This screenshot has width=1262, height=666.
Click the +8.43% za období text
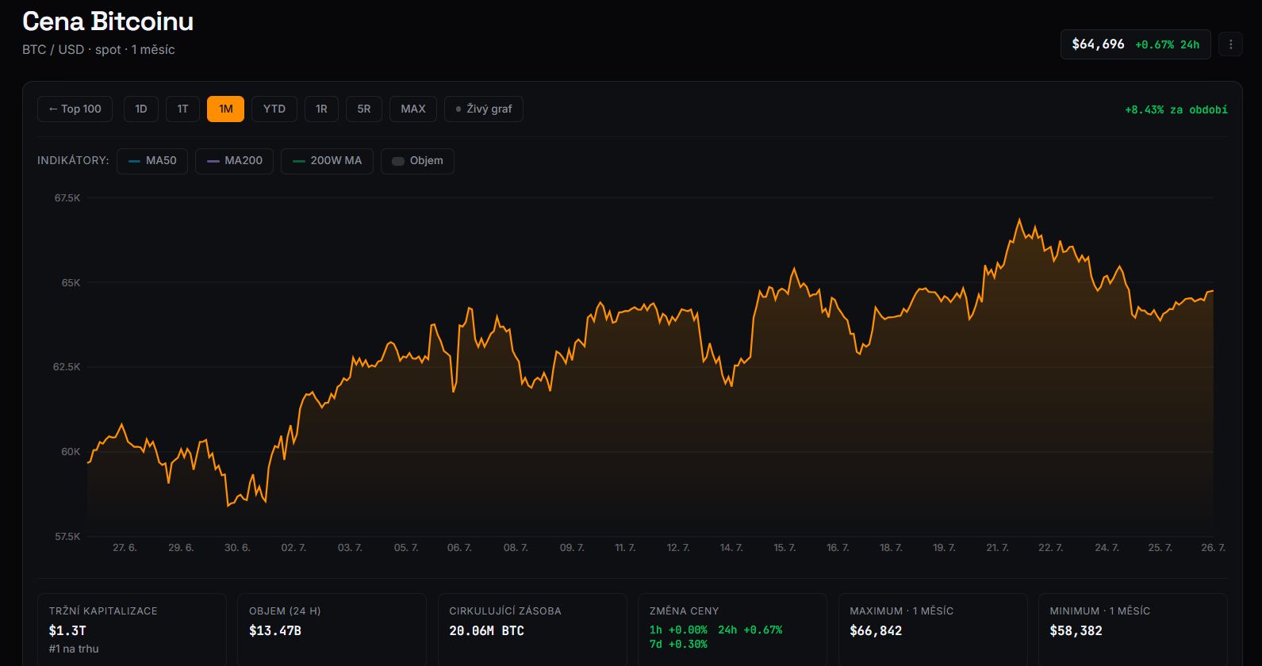coord(1176,110)
